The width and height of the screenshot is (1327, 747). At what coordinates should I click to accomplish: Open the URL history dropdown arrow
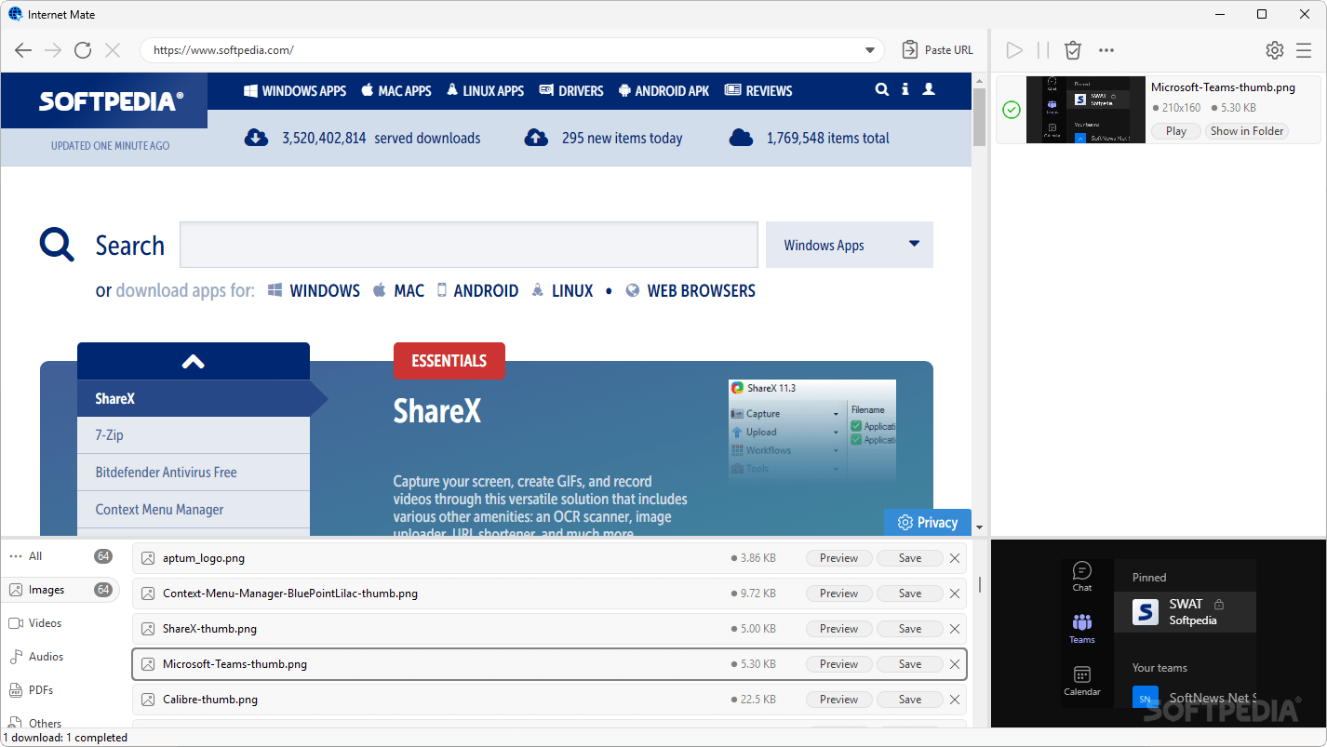[870, 50]
